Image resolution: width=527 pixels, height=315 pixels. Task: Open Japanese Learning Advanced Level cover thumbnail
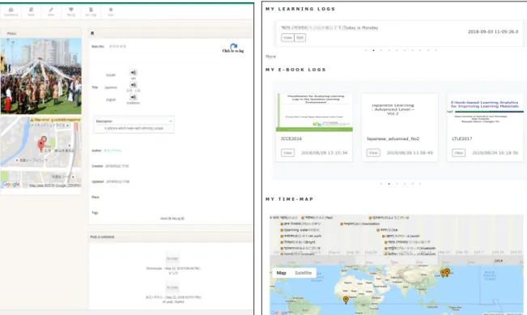point(400,113)
